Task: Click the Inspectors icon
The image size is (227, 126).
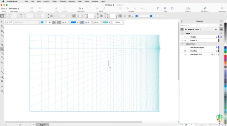Action: pos(222,8)
